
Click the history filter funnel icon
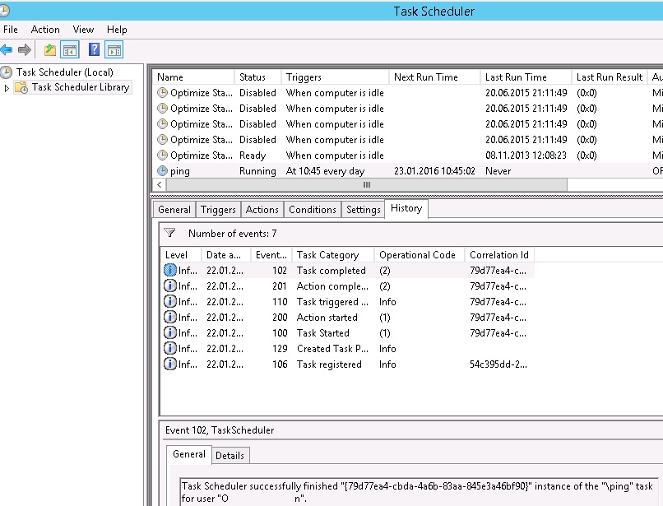[169, 234]
